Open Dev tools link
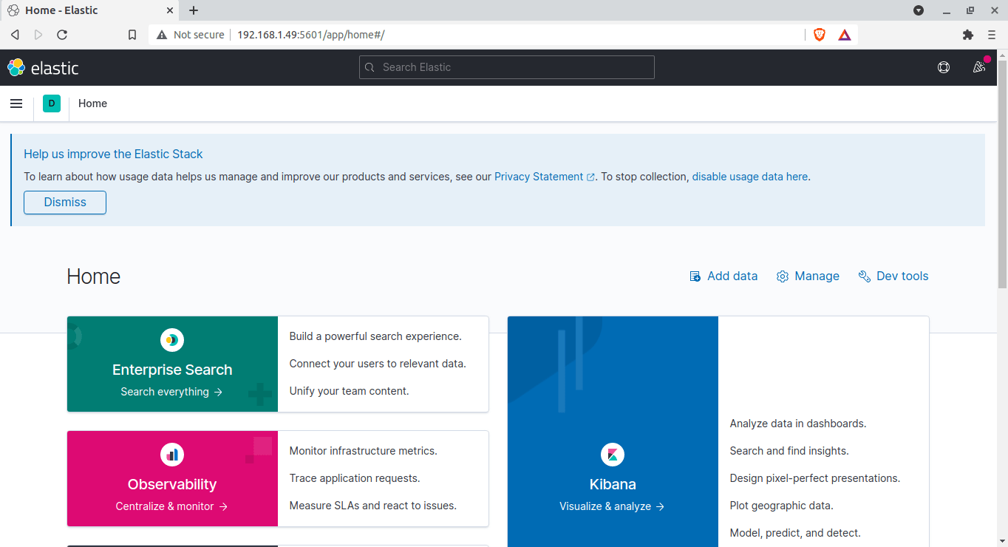Image resolution: width=1008 pixels, height=547 pixels. pyautogui.click(x=893, y=276)
